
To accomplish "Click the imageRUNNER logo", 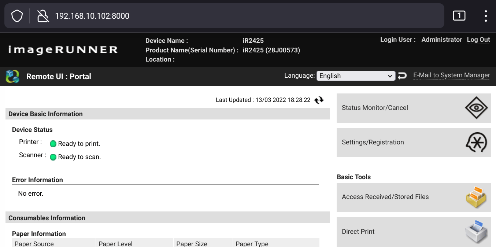I will (63, 50).
